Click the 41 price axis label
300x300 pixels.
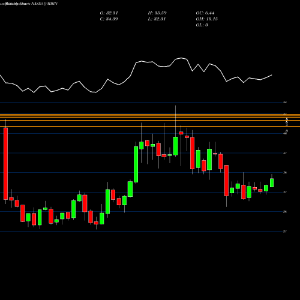click(285, 153)
